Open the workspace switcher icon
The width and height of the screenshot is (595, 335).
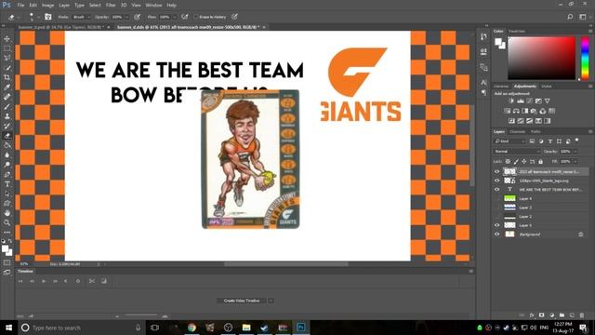(x=583, y=17)
